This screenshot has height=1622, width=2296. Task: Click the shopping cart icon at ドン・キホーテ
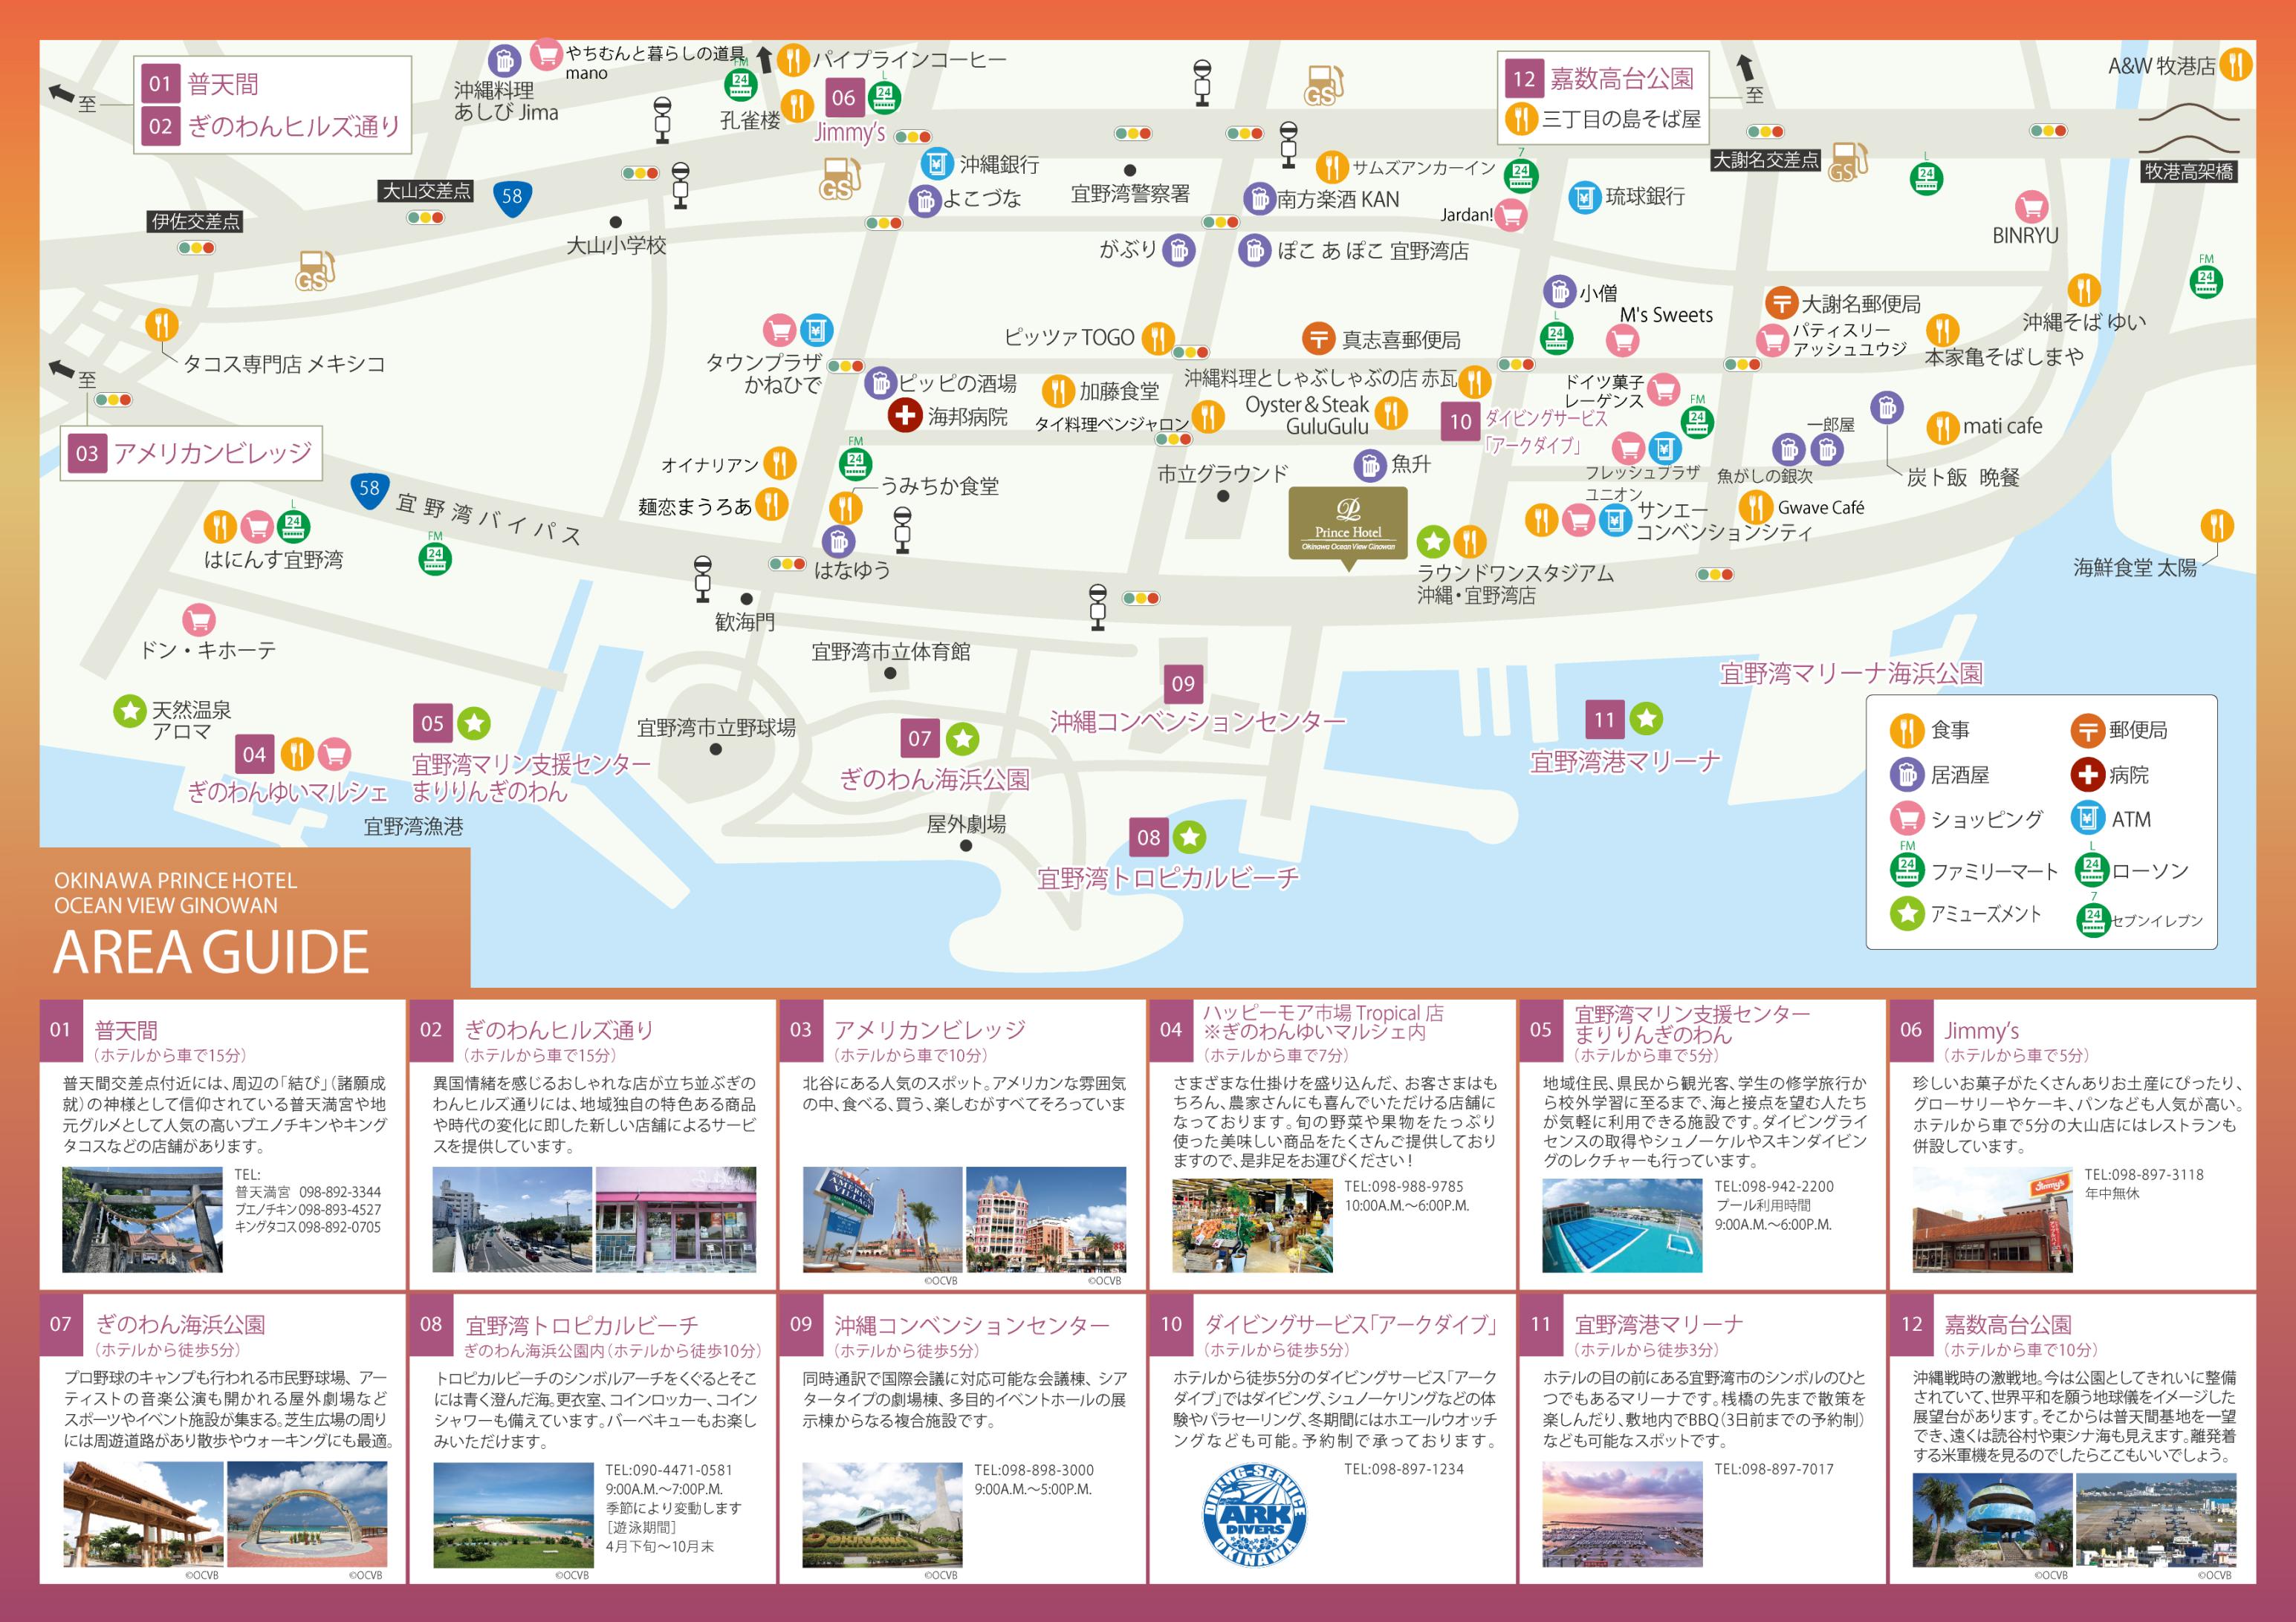[x=199, y=619]
